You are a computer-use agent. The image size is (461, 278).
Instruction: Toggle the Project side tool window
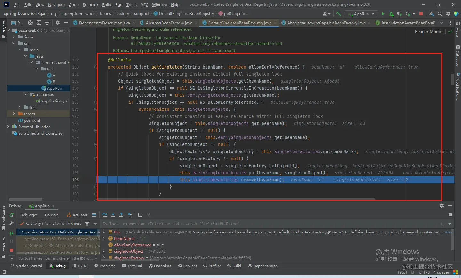(4, 29)
